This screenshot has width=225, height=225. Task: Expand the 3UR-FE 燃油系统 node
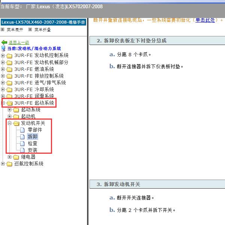(x=3, y=69)
